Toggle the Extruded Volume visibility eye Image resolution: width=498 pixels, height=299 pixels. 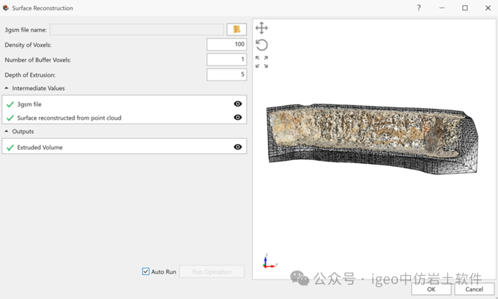tap(237, 147)
